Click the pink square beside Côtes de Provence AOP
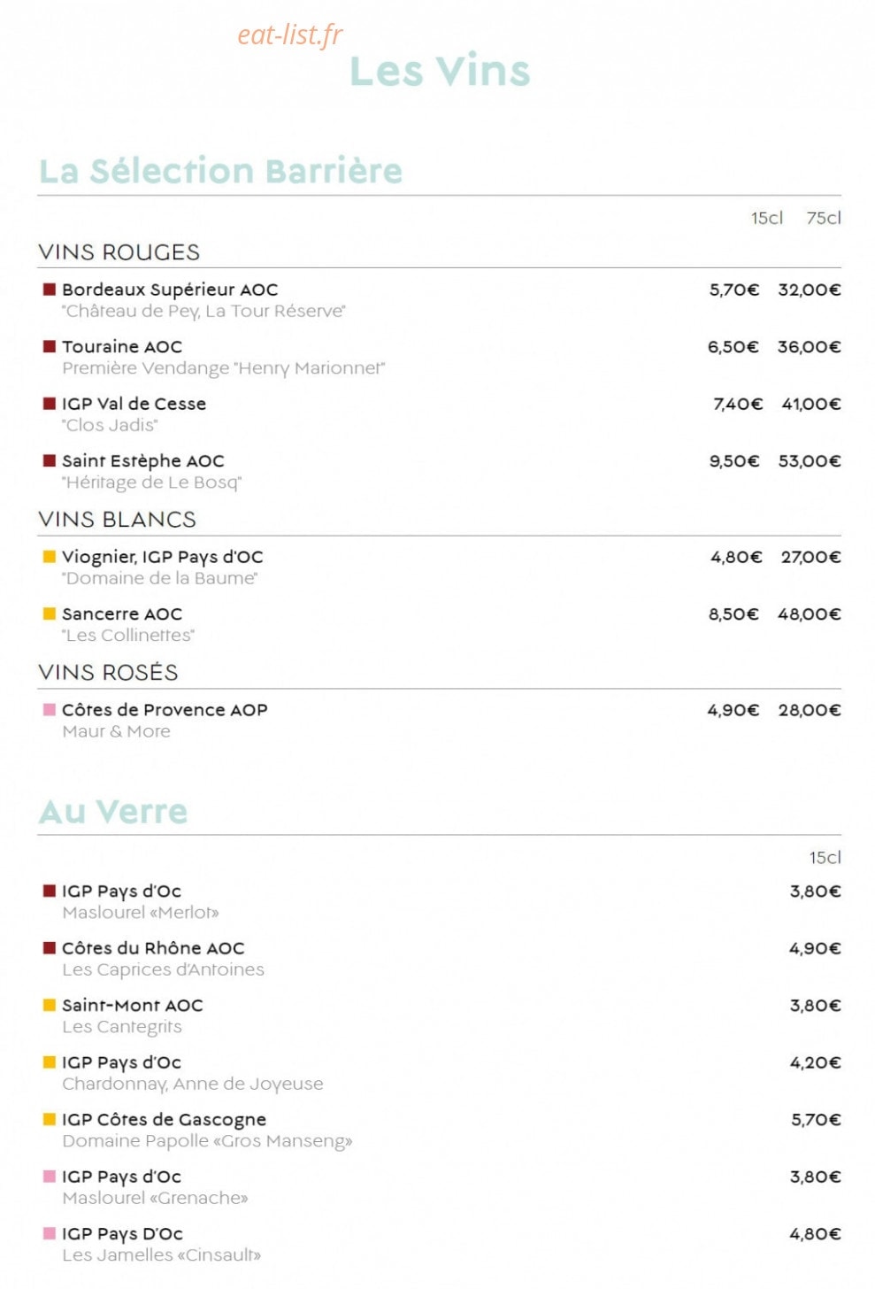The height and width of the screenshot is (1289, 875). (x=50, y=710)
